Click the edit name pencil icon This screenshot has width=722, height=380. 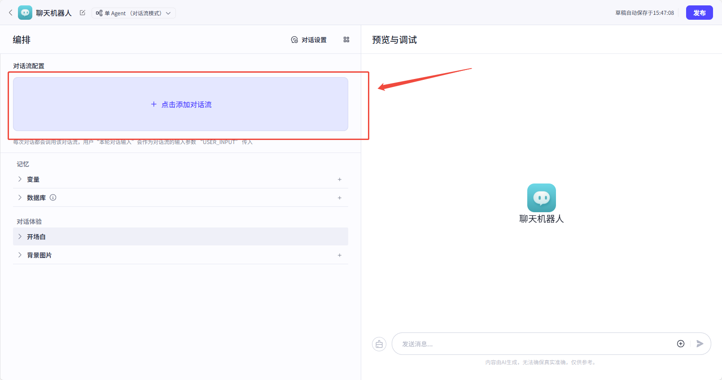click(83, 13)
